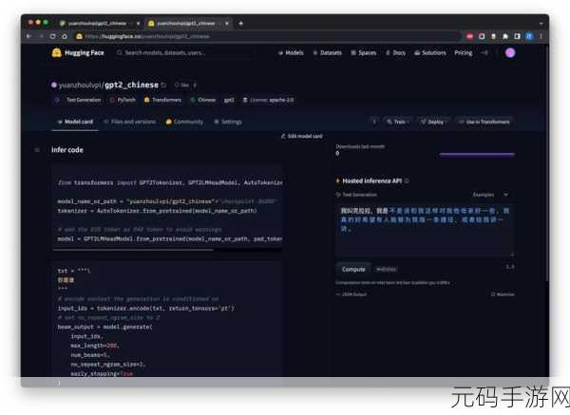Image resolution: width=570 pixels, height=415 pixels.
Task: Click the browser back arrow
Action: [29, 36]
